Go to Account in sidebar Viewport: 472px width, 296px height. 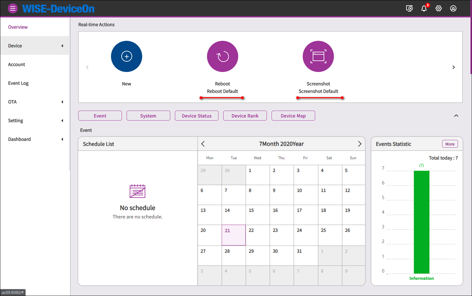[17, 64]
